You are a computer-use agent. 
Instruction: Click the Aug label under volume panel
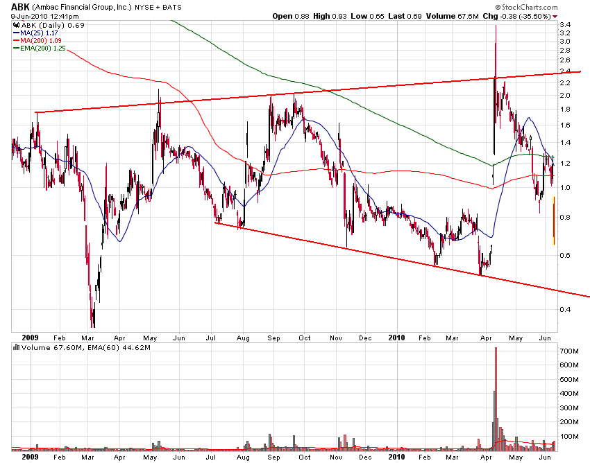click(243, 457)
